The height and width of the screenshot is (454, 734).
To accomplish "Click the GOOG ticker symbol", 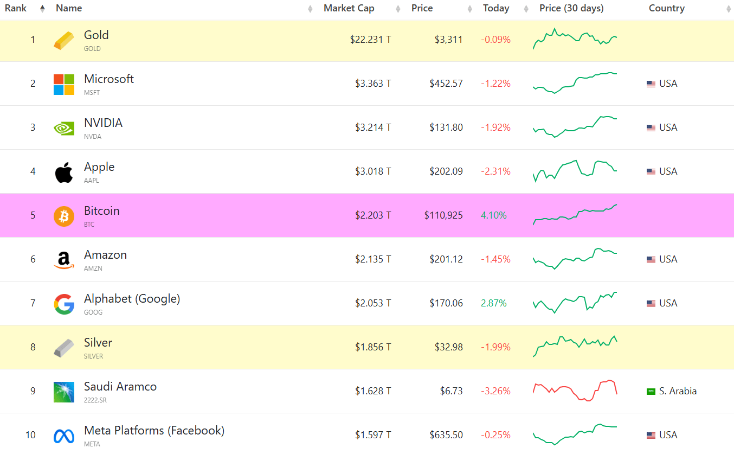I will pyautogui.click(x=93, y=312).
